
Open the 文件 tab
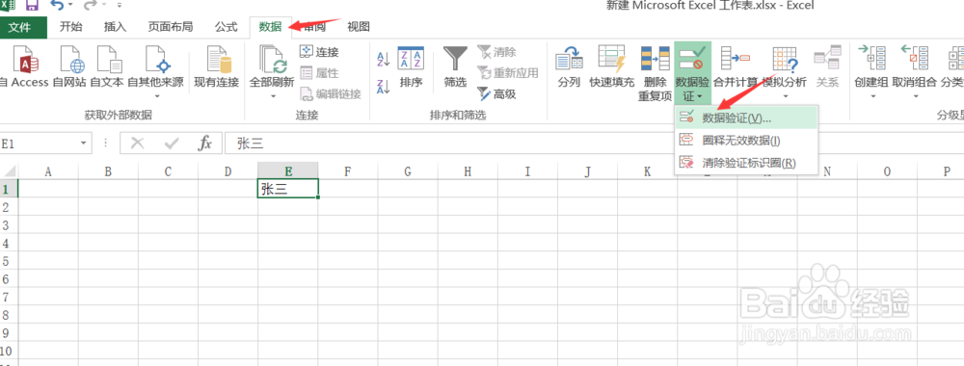19,27
